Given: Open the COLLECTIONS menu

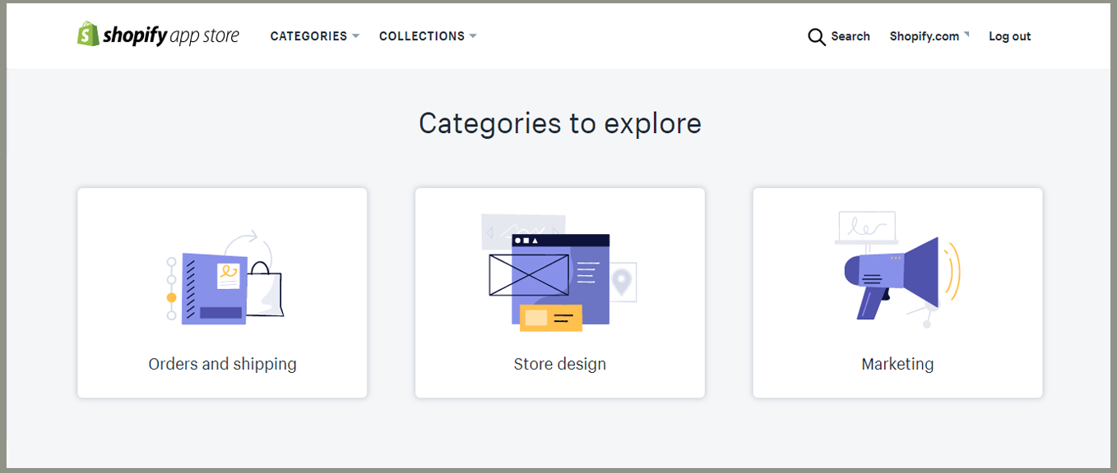Looking at the screenshot, I should (x=422, y=36).
